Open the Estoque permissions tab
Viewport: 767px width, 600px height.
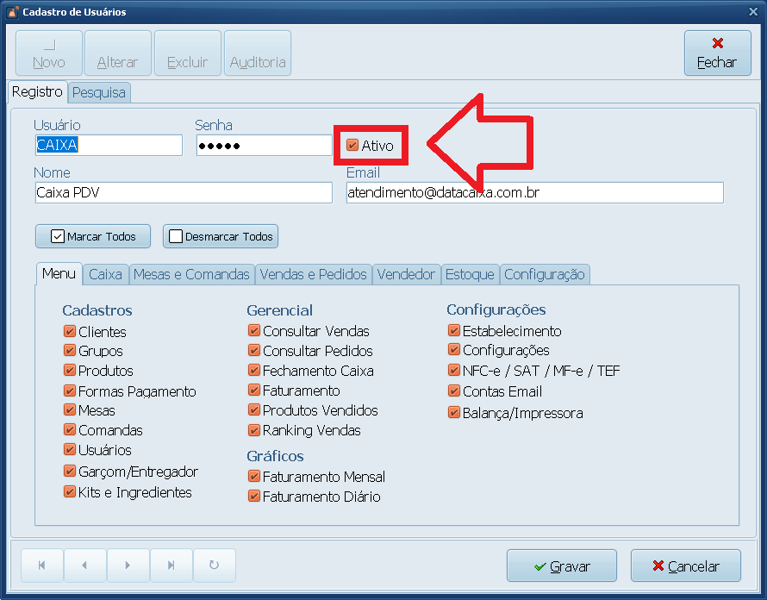point(470,274)
